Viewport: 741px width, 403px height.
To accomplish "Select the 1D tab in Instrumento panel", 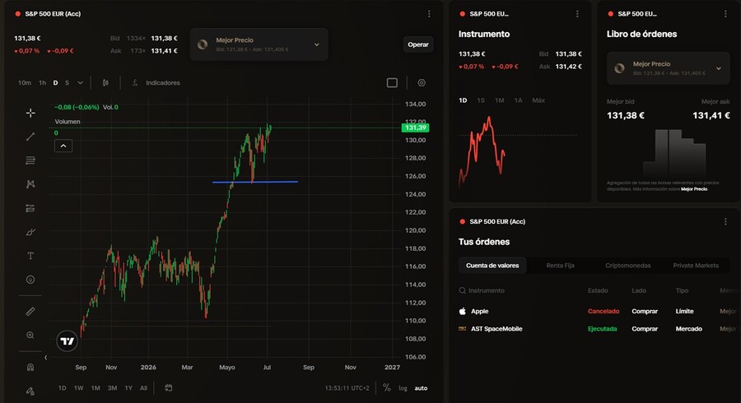I will coord(463,100).
